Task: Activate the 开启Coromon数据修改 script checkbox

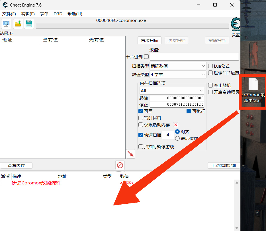Action: 5,183
